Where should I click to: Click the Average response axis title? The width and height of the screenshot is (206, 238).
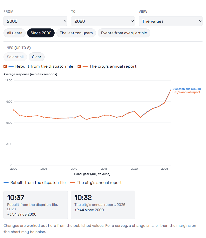pyautogui.click(x=30, y=74)
